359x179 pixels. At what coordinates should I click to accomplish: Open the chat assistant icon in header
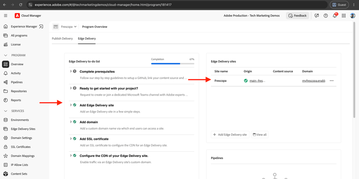pos(317,16)
